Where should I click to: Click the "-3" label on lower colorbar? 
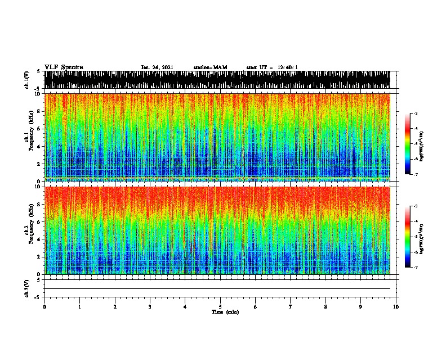(x=416, y=206)
